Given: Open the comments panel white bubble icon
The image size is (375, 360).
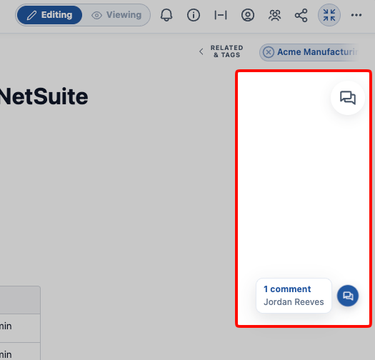Looking at the screenshot, I should [348, 98].
